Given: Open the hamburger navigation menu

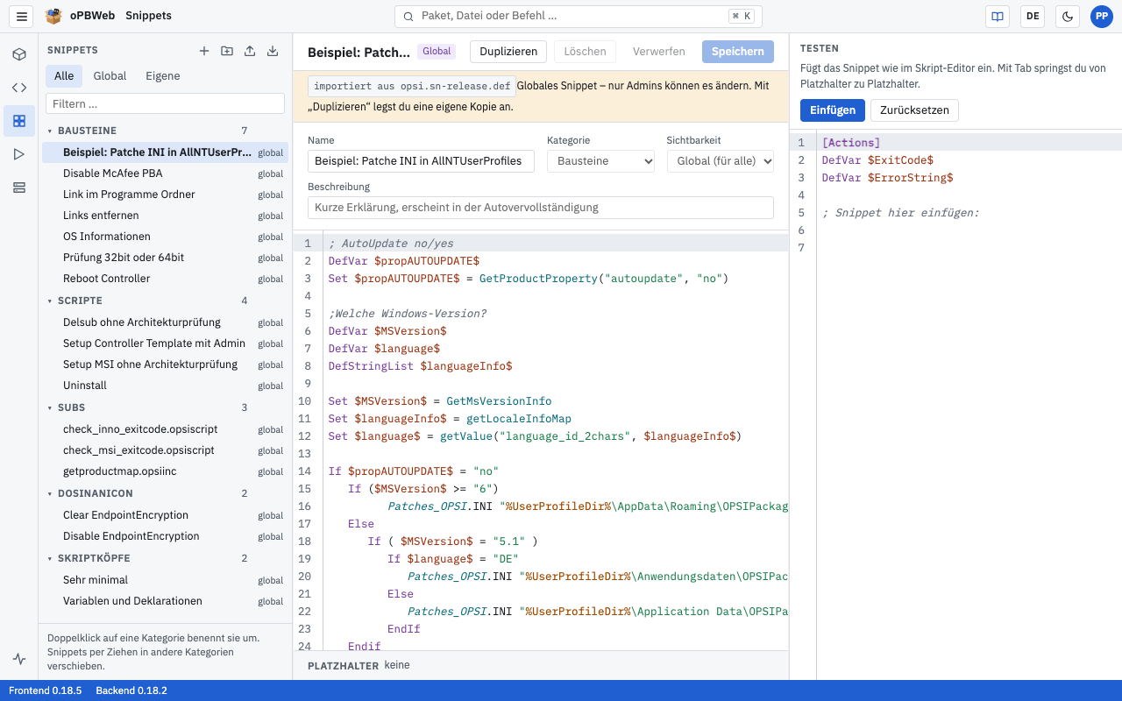Looking at the screenshot, I should point(22,16).
